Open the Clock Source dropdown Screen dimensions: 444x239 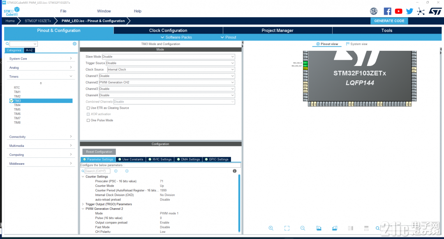tap(171, 70)
